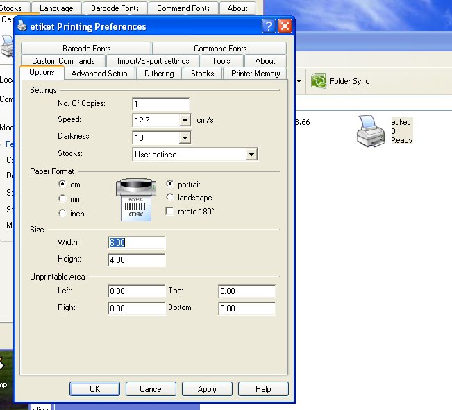The width and height of the screenshot is (452, 410).
Task: Select the inch unit radio button
Action: click(x=62, y=213)
